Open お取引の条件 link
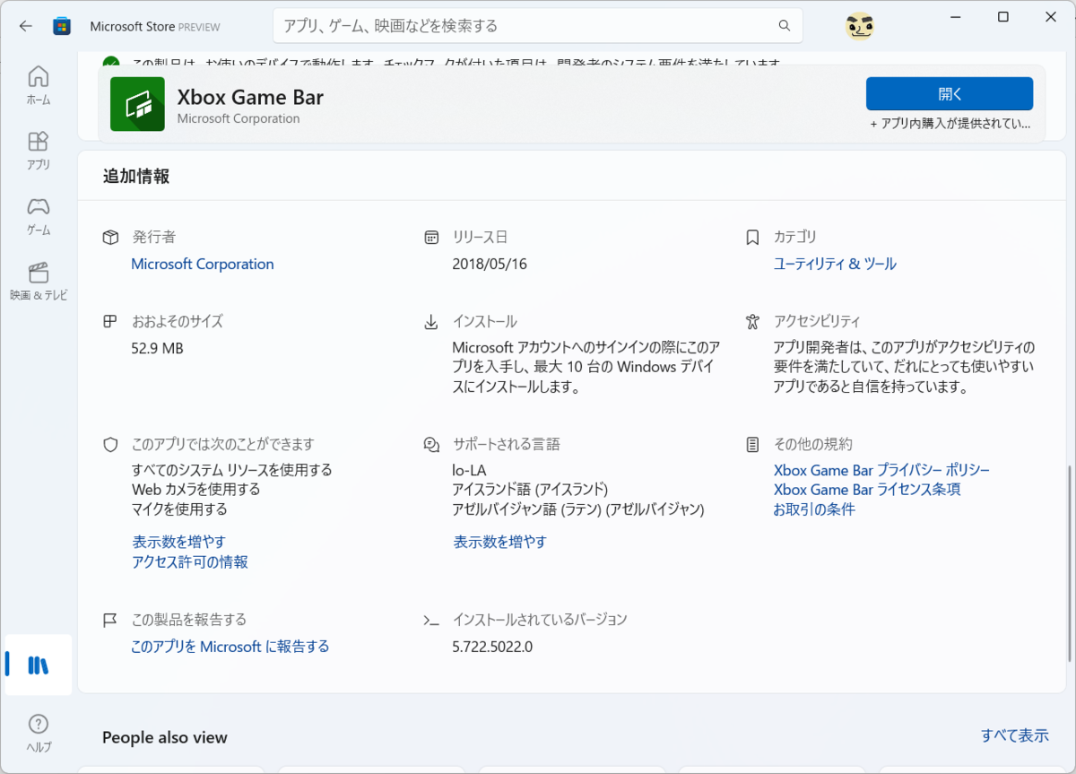Screen dimensions: 1076x774 [814, 509]
